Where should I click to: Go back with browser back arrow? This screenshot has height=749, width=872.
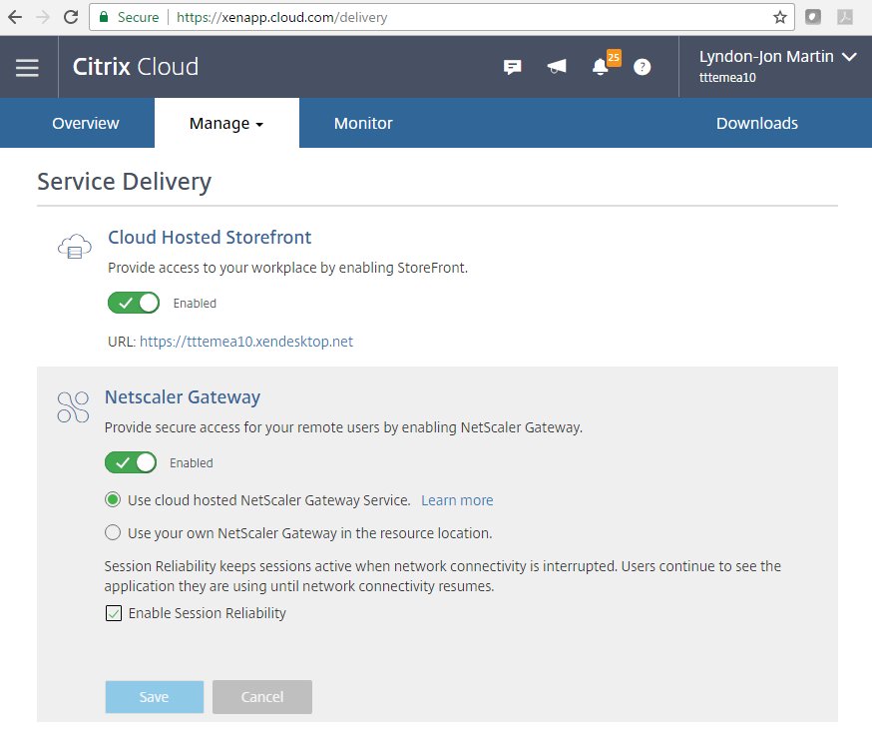tap(15, 17)
